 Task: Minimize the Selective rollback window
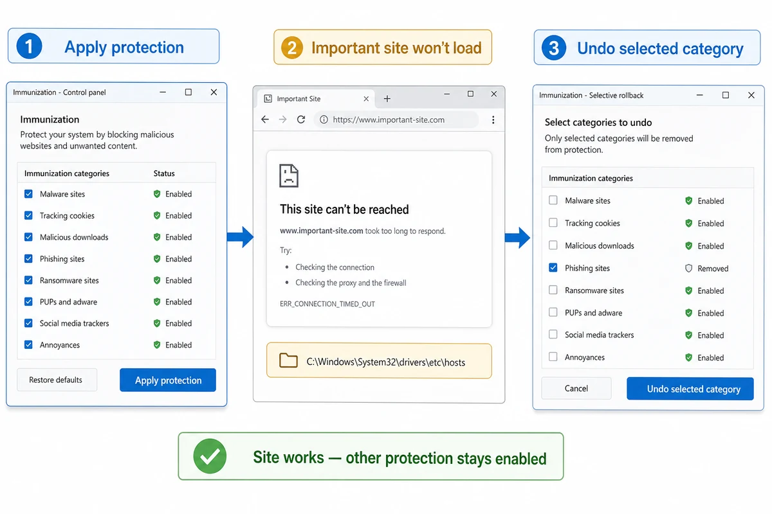[700, 95]
